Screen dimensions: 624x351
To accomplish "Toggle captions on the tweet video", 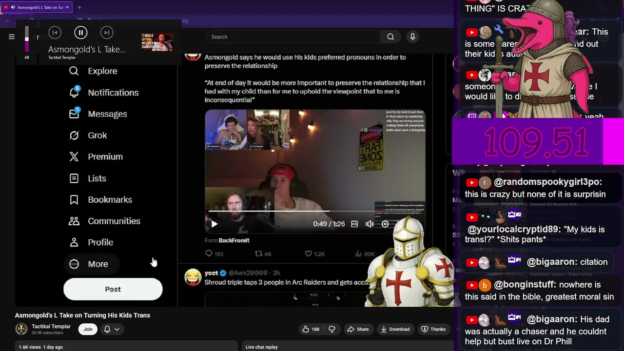I will tap(354, 224).
